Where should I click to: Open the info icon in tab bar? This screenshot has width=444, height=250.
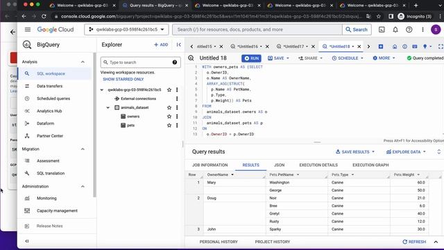404,47
